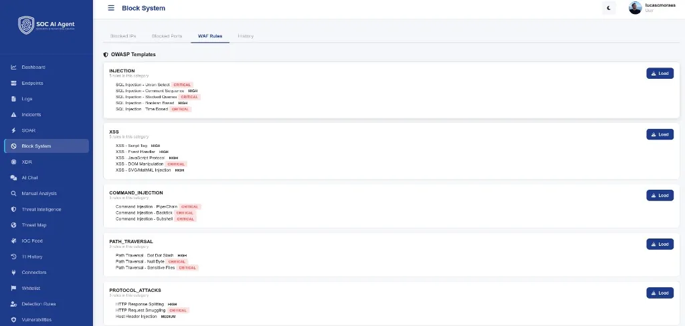The width and height of the screenshot is (685, 326).
Task: Open the History tab
Action: [x=246, y=36]
